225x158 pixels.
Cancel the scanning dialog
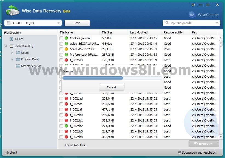click(112, 87)
